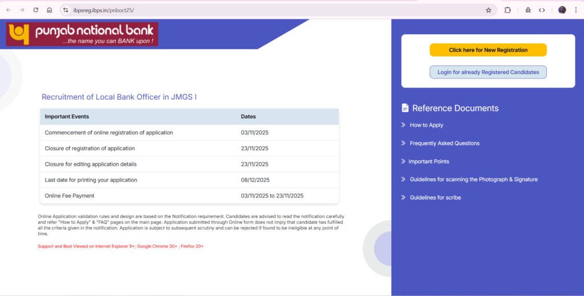Click the chevron beside Important Points
This screenshot has height=296, width=584.
(x=403, y=162)
